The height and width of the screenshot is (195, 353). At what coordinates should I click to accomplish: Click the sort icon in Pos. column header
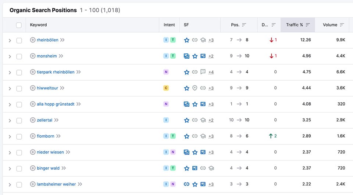click(x=244, y=25)
